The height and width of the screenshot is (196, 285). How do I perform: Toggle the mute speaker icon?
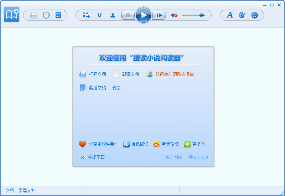175,15
